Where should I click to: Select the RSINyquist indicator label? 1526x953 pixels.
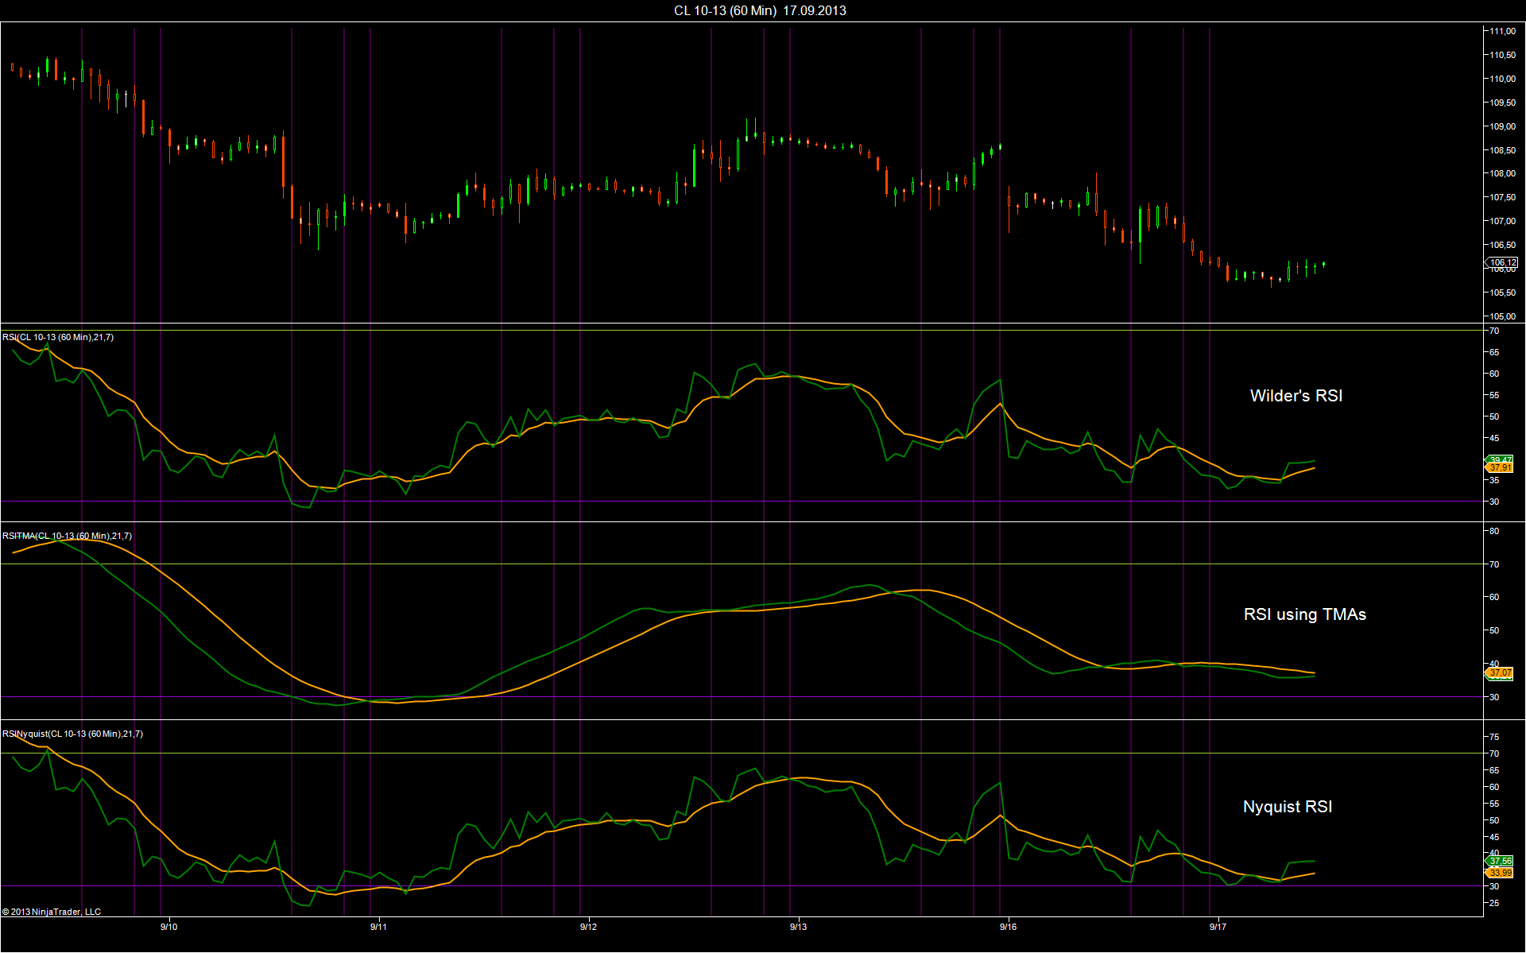tap(72, 734)
